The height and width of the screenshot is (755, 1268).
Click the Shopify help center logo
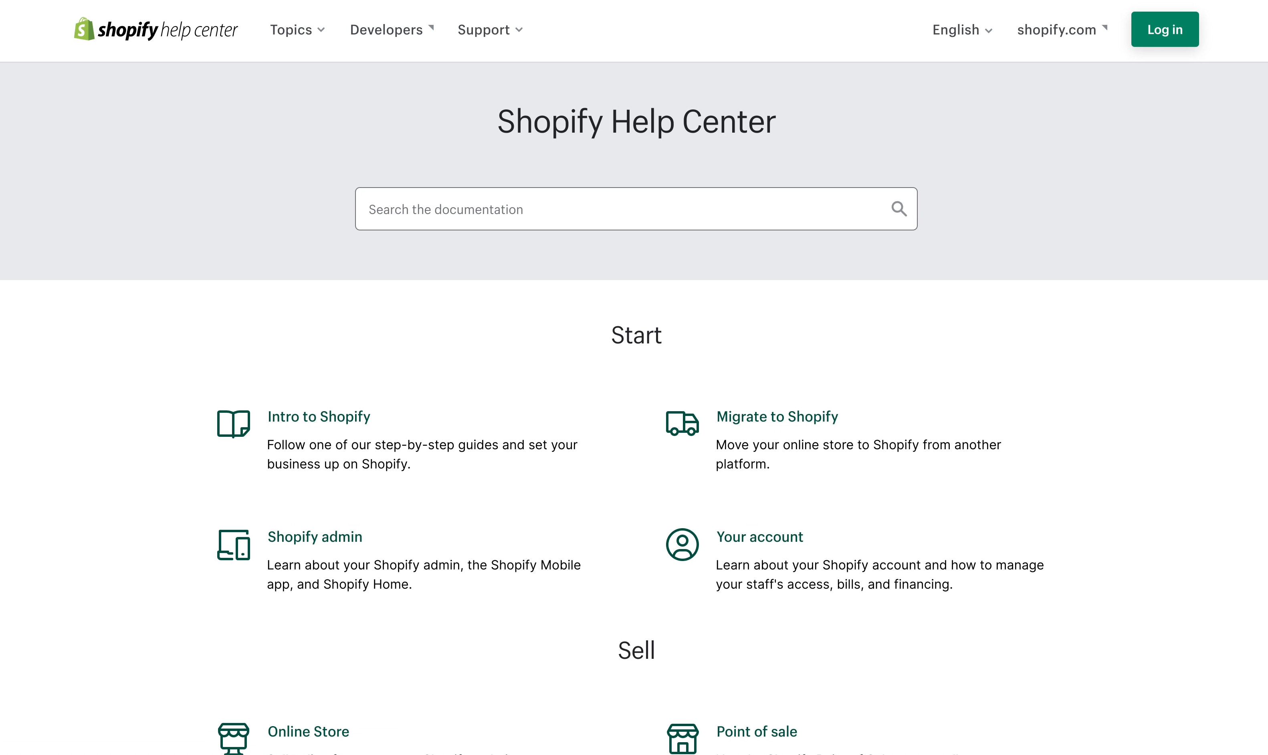click(155, 30)
